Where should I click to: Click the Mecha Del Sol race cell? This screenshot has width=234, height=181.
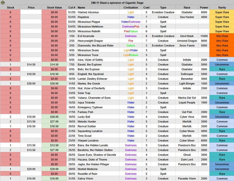(x=187, y=98)
